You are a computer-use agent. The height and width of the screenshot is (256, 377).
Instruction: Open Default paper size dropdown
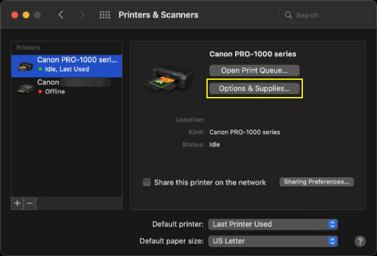(x=273, y=241)
